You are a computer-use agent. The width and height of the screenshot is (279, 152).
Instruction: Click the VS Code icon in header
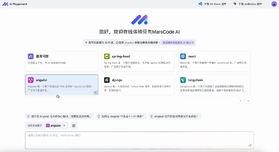[200, 4]
